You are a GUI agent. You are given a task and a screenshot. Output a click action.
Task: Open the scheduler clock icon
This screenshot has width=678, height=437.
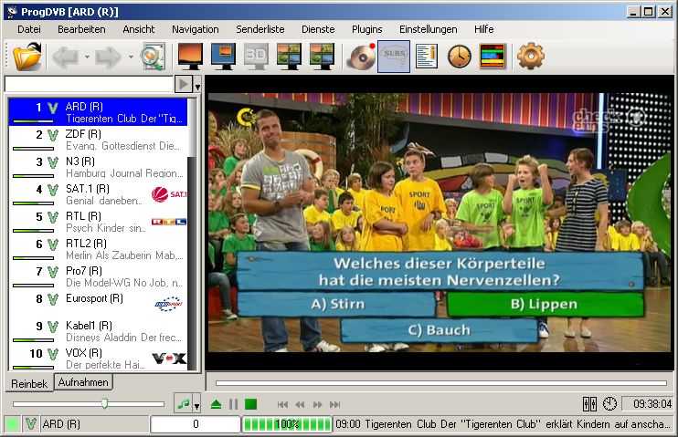click(x=459, y=57)
